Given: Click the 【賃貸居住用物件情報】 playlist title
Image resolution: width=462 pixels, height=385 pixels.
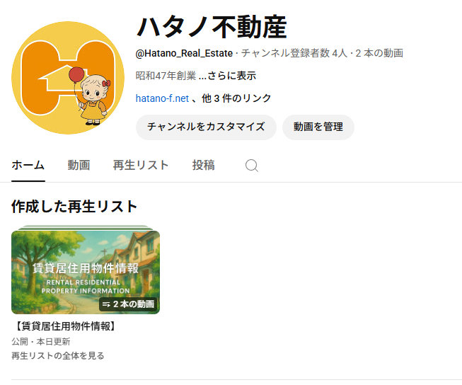Looking at the screenshot, I should (x=65, y=326).
